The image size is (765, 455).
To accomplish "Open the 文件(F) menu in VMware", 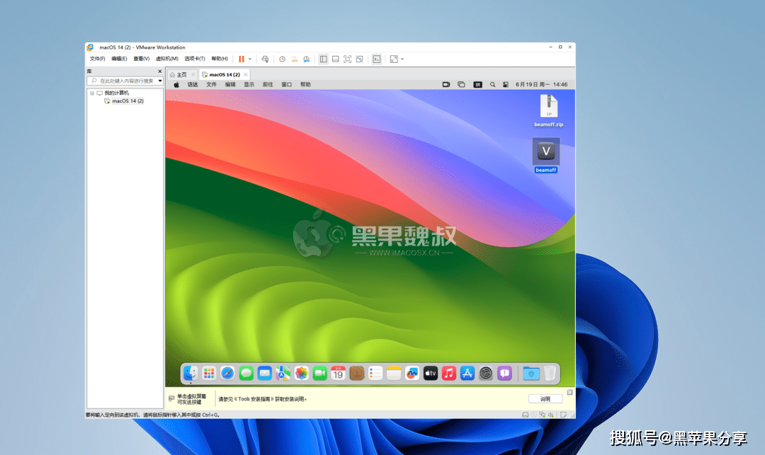I will [x=97, y=59].
